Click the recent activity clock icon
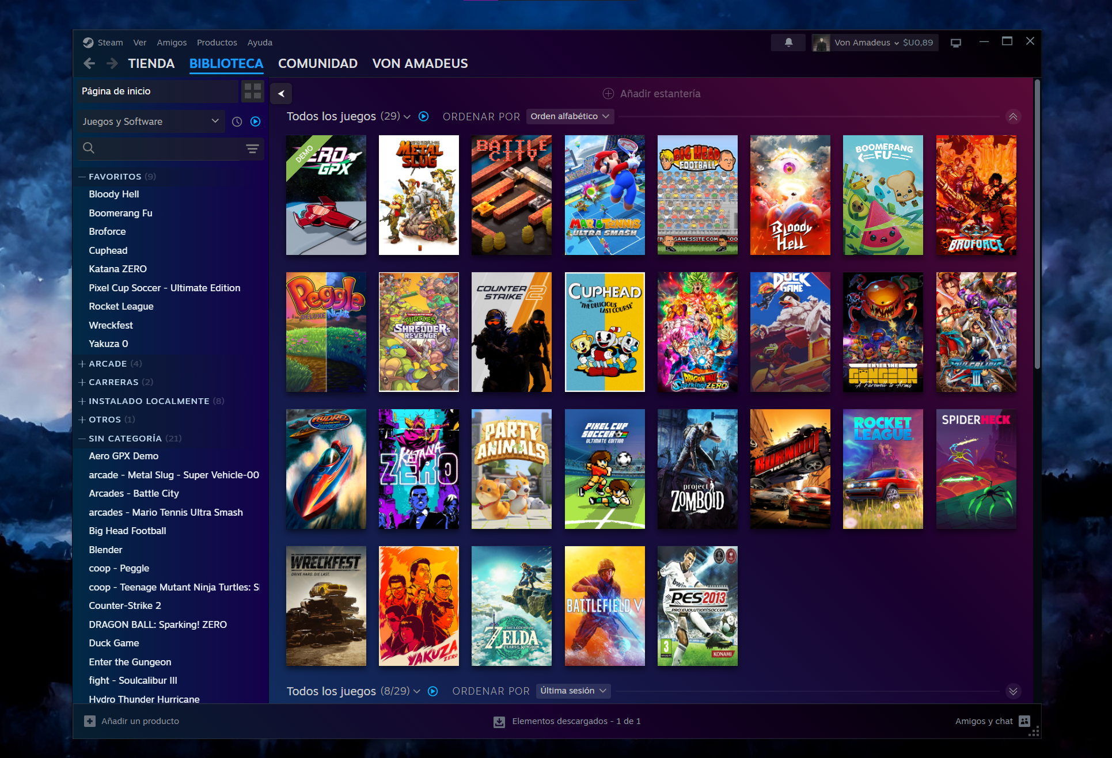Viewport: 1112px width, 758px height. 237,121
